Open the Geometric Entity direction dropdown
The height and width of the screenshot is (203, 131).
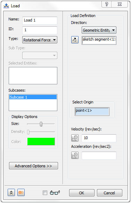(99, 30)
